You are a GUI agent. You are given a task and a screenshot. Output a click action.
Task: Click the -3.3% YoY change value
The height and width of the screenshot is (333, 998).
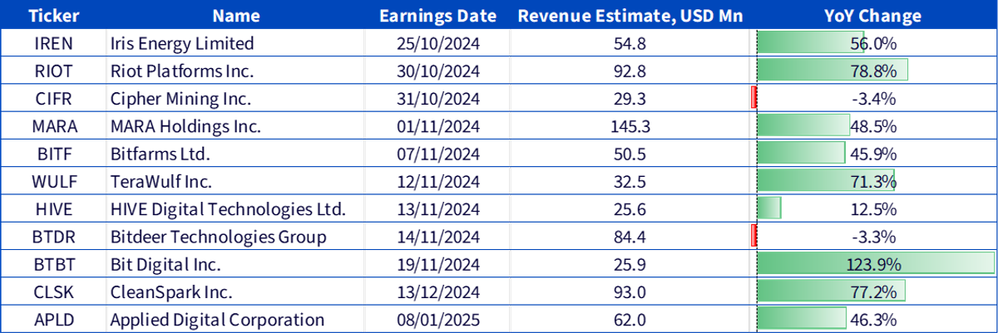pos(872,237)
